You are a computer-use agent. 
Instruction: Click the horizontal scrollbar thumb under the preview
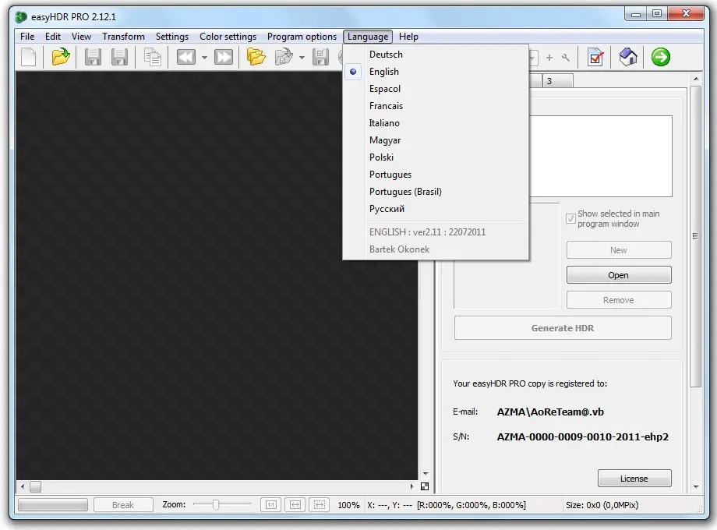(36, 486)
